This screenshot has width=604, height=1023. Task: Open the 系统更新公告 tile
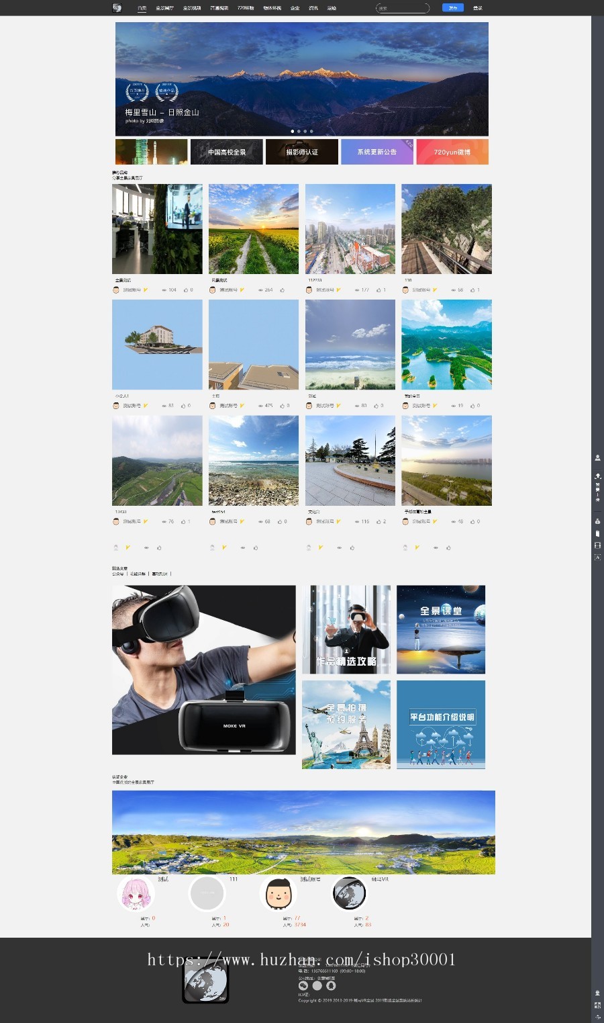[x=377, y=152]
